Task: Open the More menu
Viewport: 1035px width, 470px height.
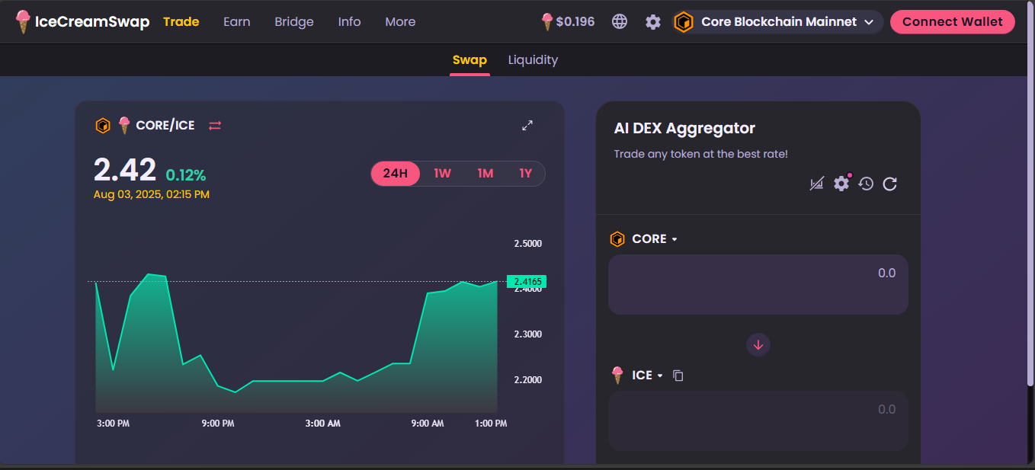Action: point(400,21)
